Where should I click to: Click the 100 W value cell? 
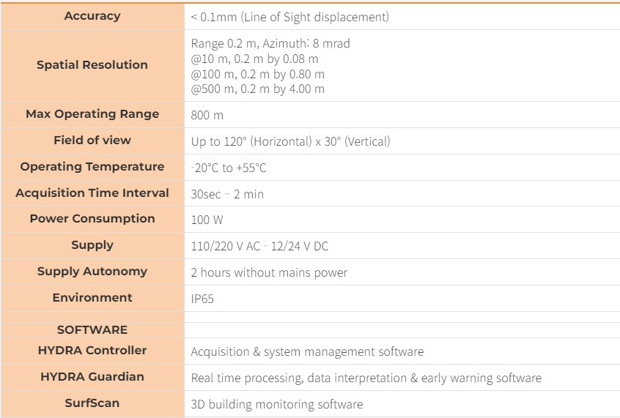[x=208, y=220]
